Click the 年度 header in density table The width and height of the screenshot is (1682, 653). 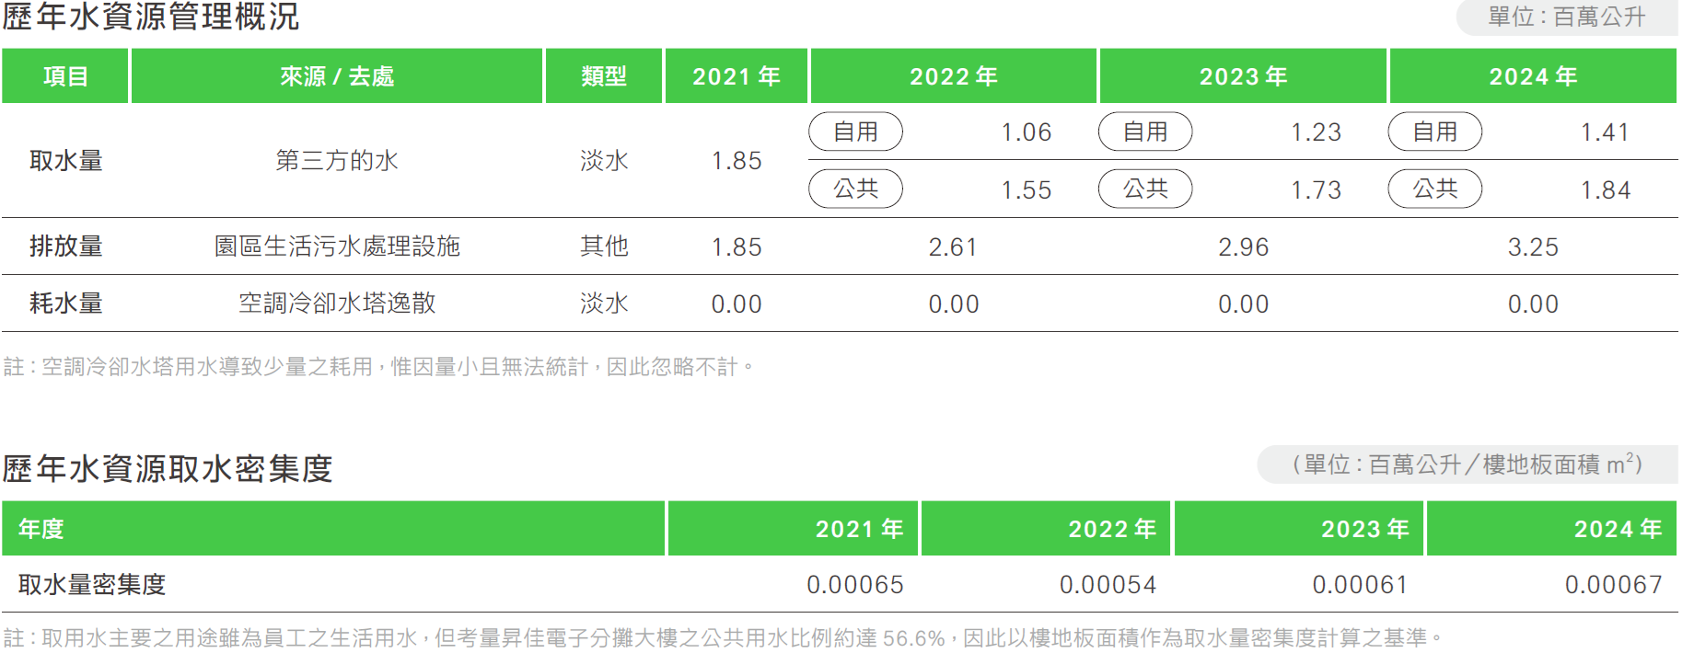click(41, 529)
